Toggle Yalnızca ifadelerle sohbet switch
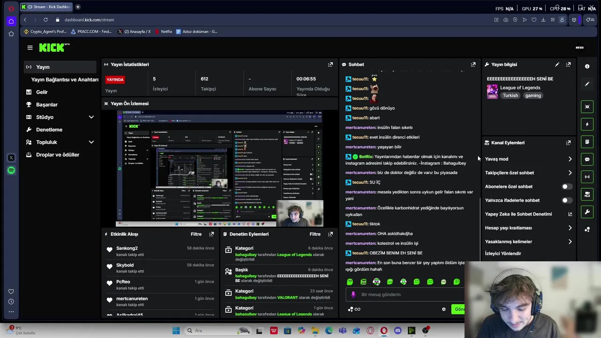Viewport: 601px width, 338px height. point(566,200)
